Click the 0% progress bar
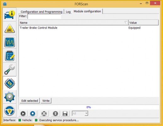The image size is (163, 126). click(89, 107)
